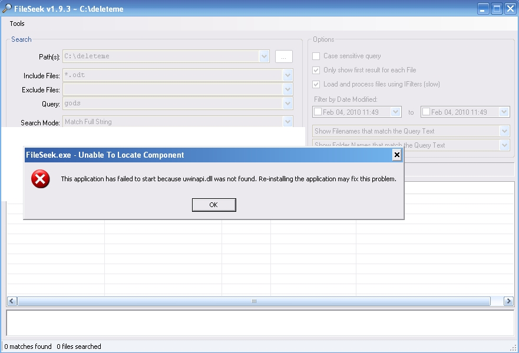Open the Tools menu

tap(17, 24)
